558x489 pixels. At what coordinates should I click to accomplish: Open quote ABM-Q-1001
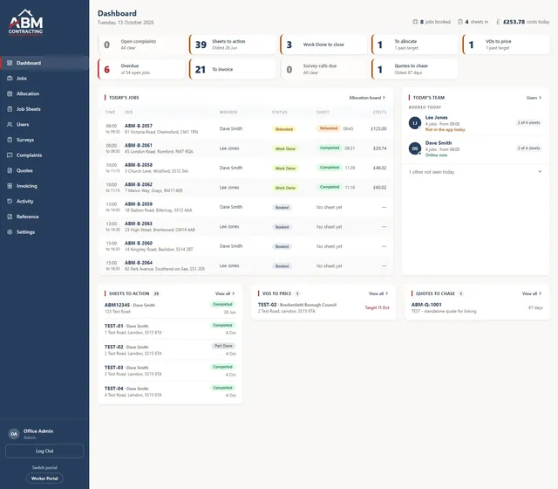pyautogui.click(x=477, y=307)
